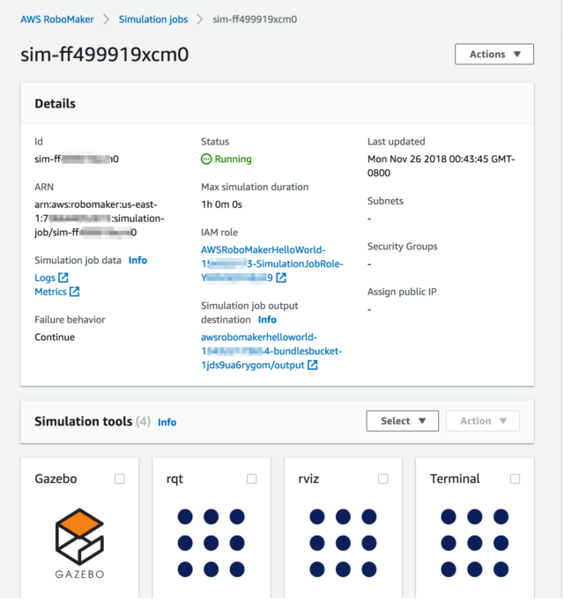
Task: Open the Actions dropdown
Action: 494,54
